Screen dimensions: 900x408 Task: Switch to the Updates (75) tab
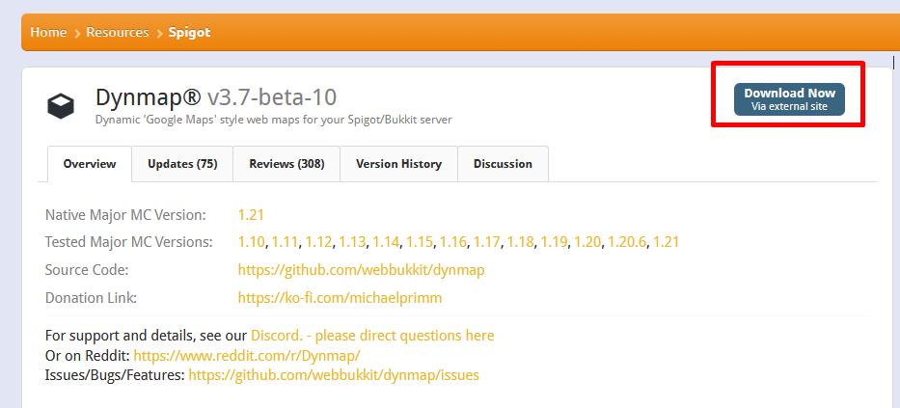point(182,164)
